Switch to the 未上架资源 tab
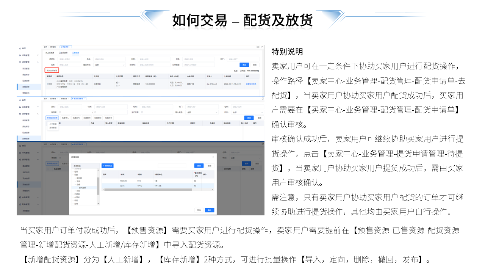 (50, 53)
